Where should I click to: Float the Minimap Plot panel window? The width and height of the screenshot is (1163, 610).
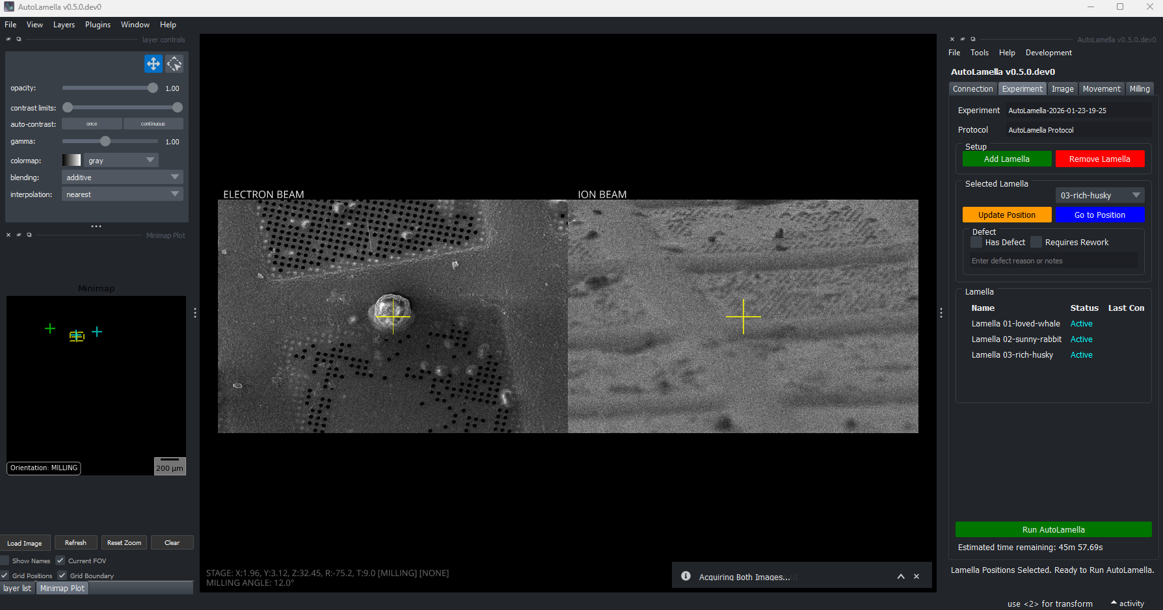(x=29, y=235)
